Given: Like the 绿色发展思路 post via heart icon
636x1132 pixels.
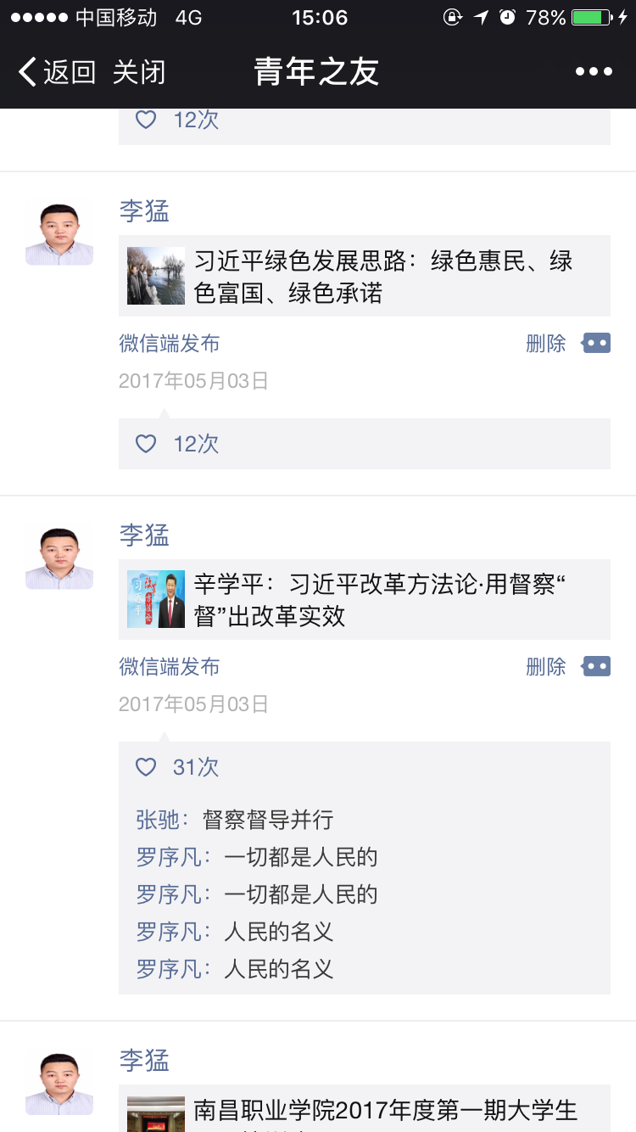Looking at the screenshot, I should (x=147, y=444).
